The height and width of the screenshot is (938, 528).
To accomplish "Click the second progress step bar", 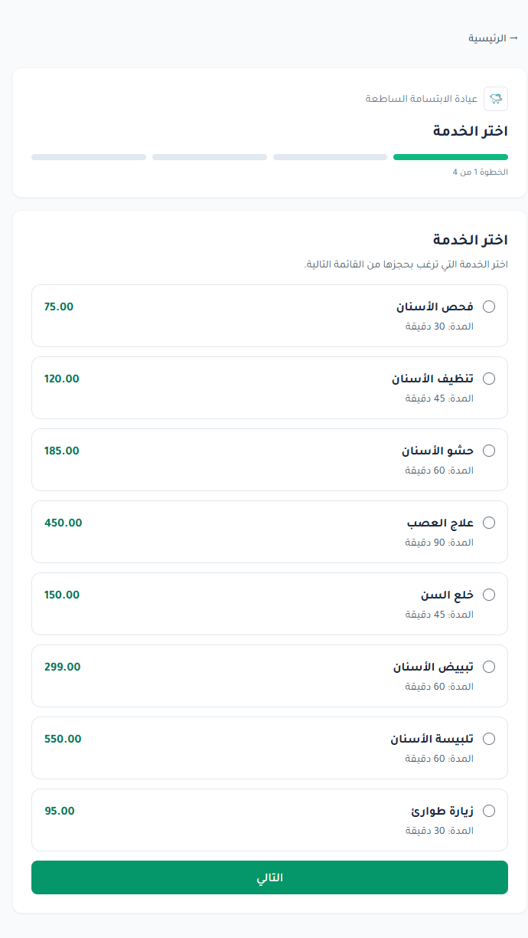I will [x=330, y=157].
